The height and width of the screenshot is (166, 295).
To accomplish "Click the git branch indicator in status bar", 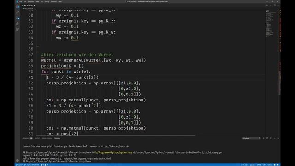I will (x=19, y=165).
